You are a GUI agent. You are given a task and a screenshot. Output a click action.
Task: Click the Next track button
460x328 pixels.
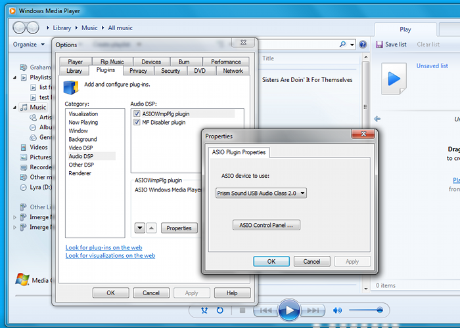[313, 310]
